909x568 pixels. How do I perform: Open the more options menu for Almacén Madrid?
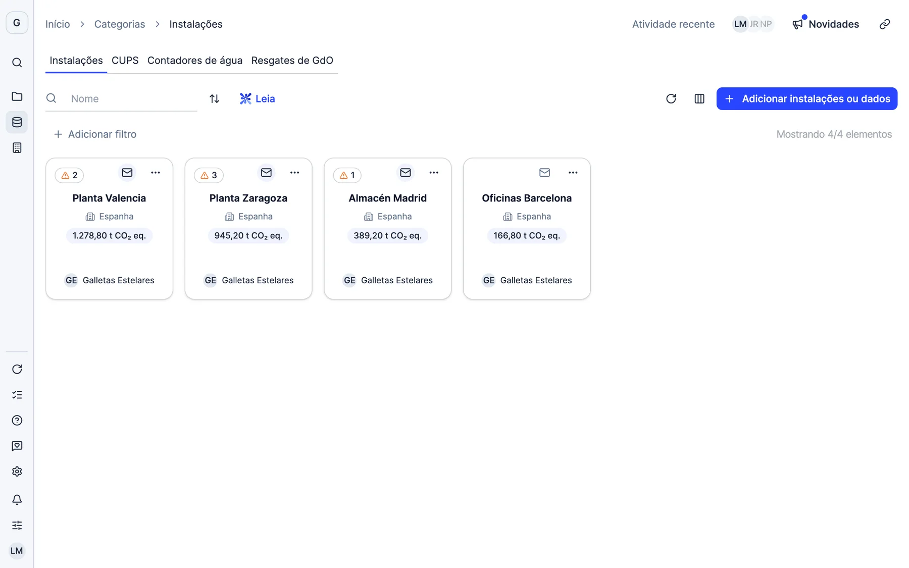click(x=434, y=173)
